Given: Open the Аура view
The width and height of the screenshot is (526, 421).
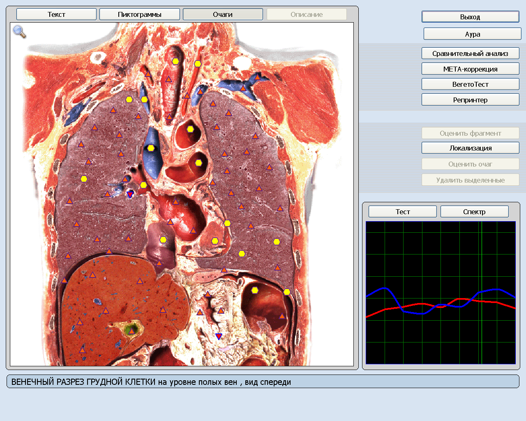Looking at the screenshot, I should coord(473,34).
